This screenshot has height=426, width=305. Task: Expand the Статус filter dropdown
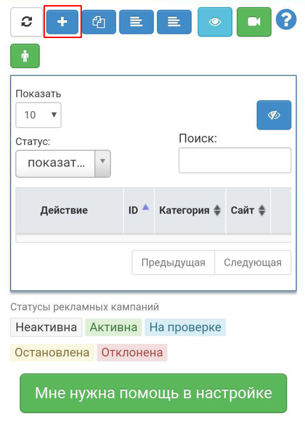[x=63, y=163]
